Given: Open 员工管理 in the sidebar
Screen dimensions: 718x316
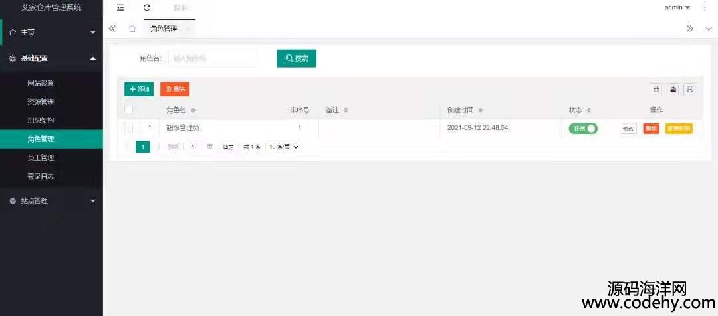Looking at the screenshot, I should click(x=41, y=158).
